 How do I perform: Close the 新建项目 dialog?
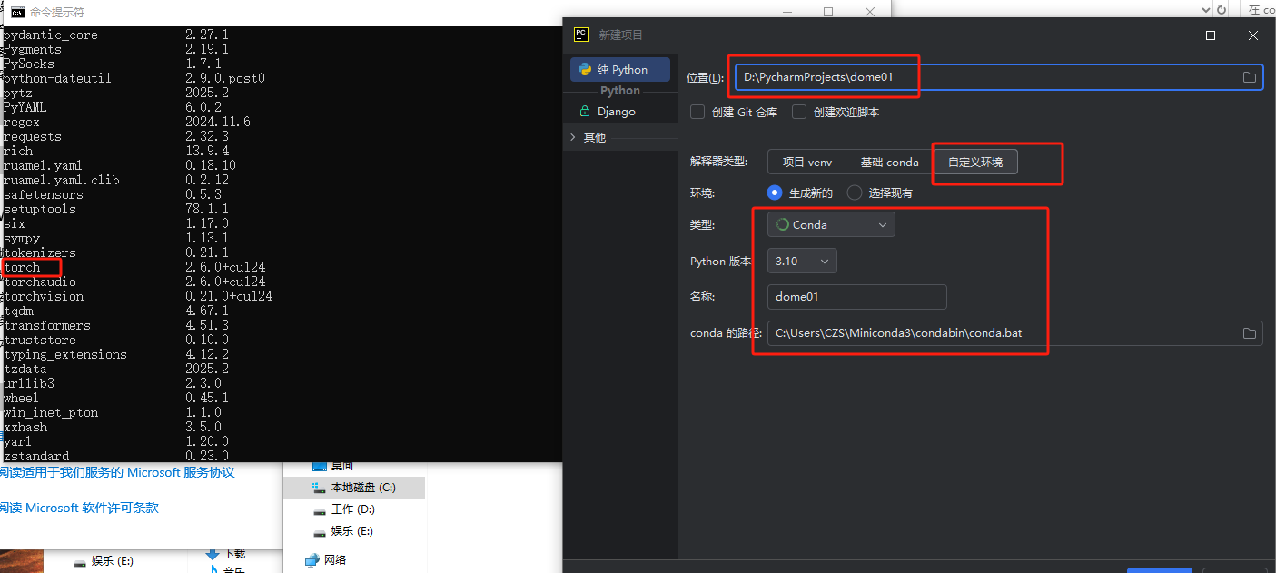tap(1253, 35)
